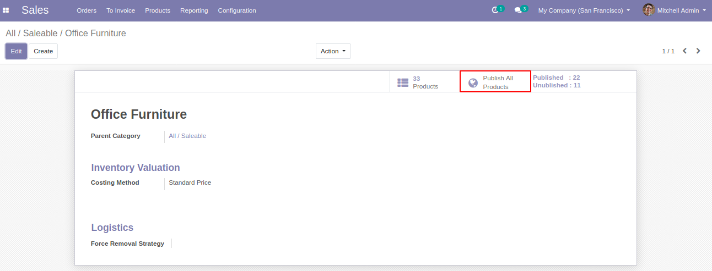This screenshot has width=712, height=271.
Task: Go to the next record arrow
Action: click(698, 51)
